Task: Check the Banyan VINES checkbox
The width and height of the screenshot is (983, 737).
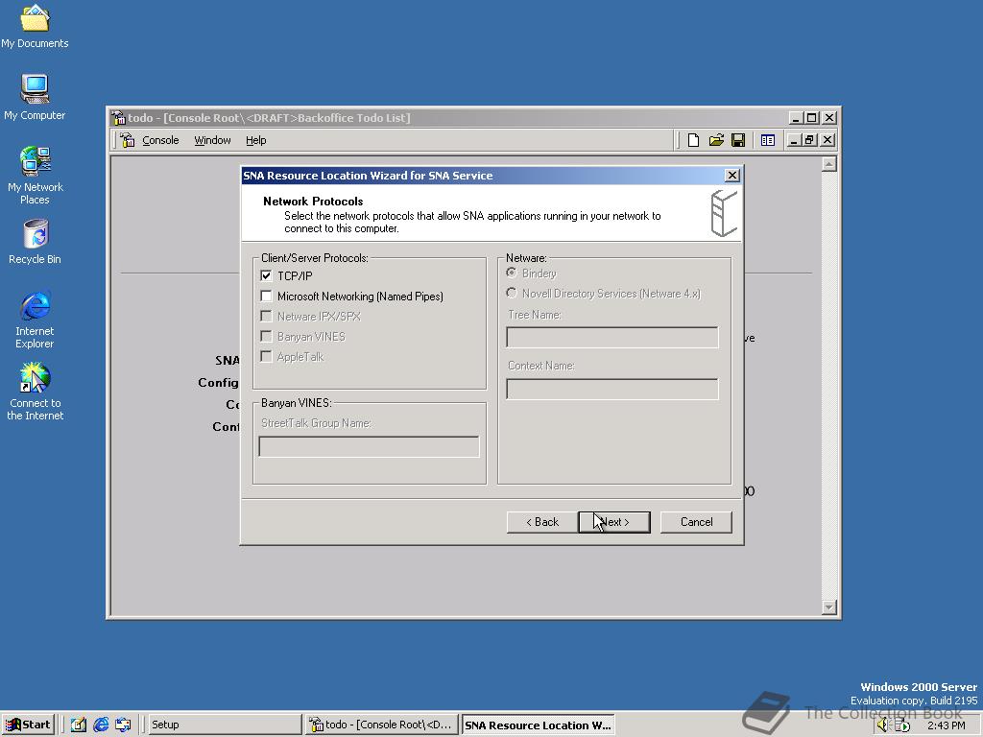Action: point(267,336)
